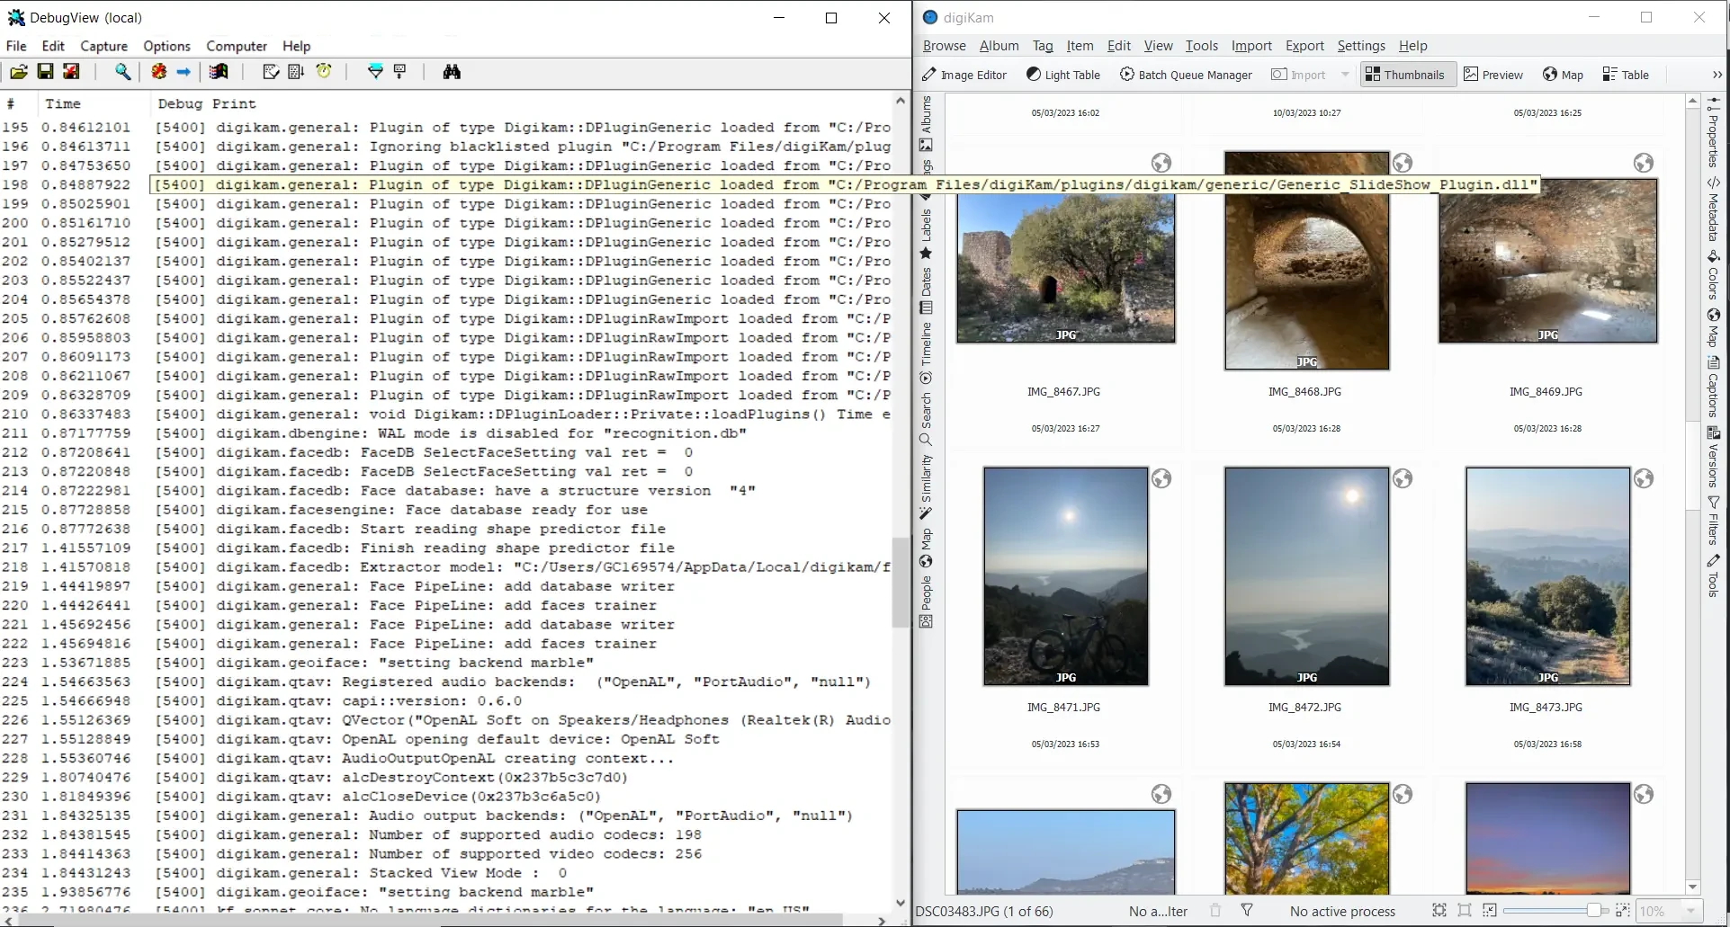Open the Image Editor in digiKam
Viewport: 1730px width, 927px height.
pos(964,75)
